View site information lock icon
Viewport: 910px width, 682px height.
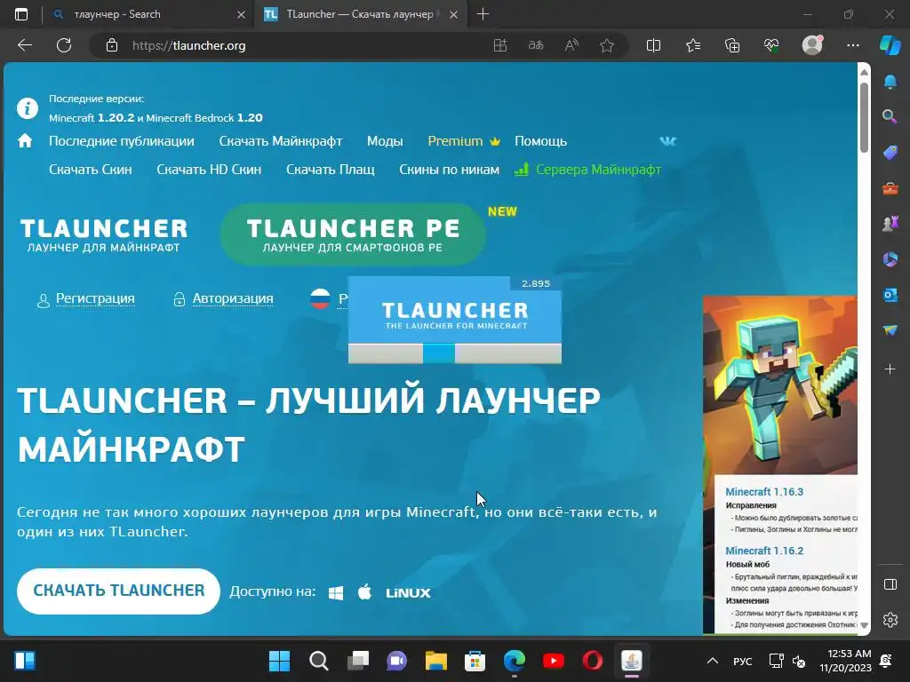coord(112,45)
